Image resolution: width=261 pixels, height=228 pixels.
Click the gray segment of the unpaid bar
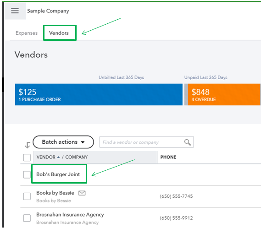pos(186,94)
